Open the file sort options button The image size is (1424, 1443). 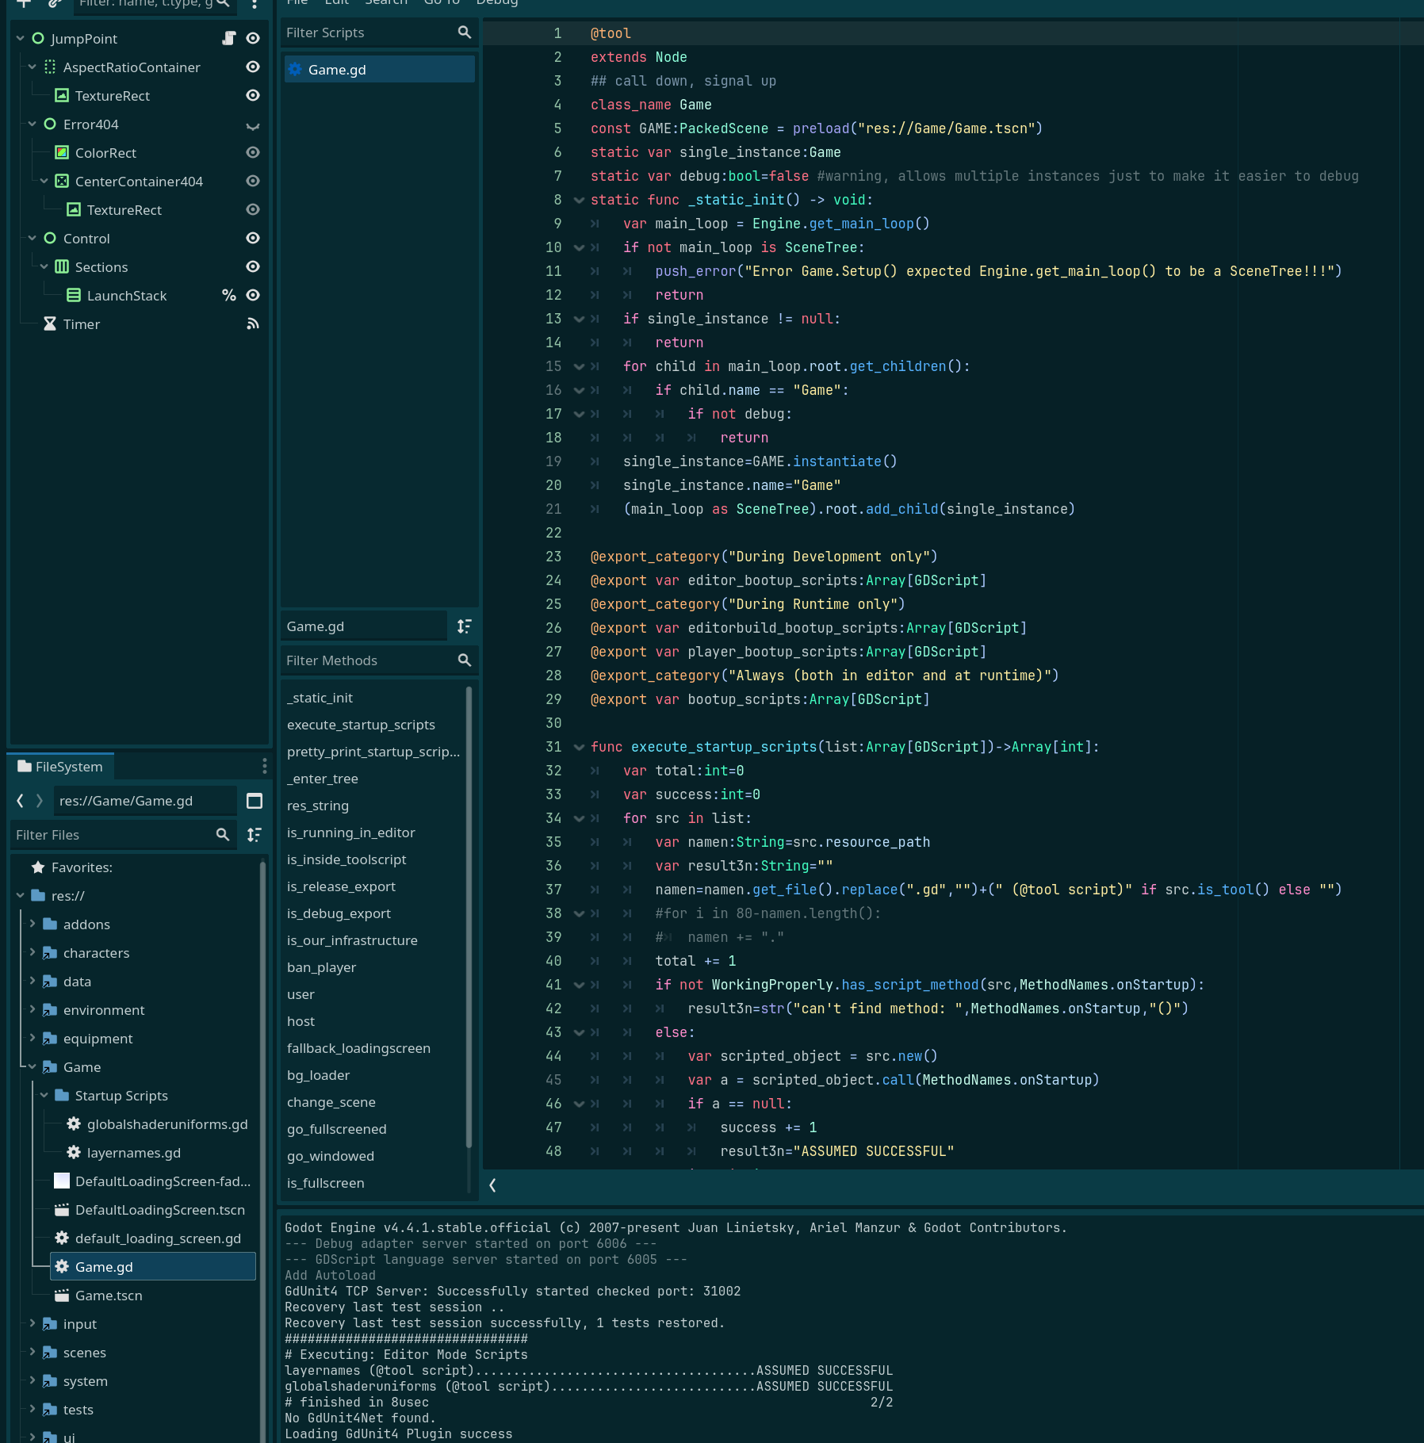(x=255, y=835)
